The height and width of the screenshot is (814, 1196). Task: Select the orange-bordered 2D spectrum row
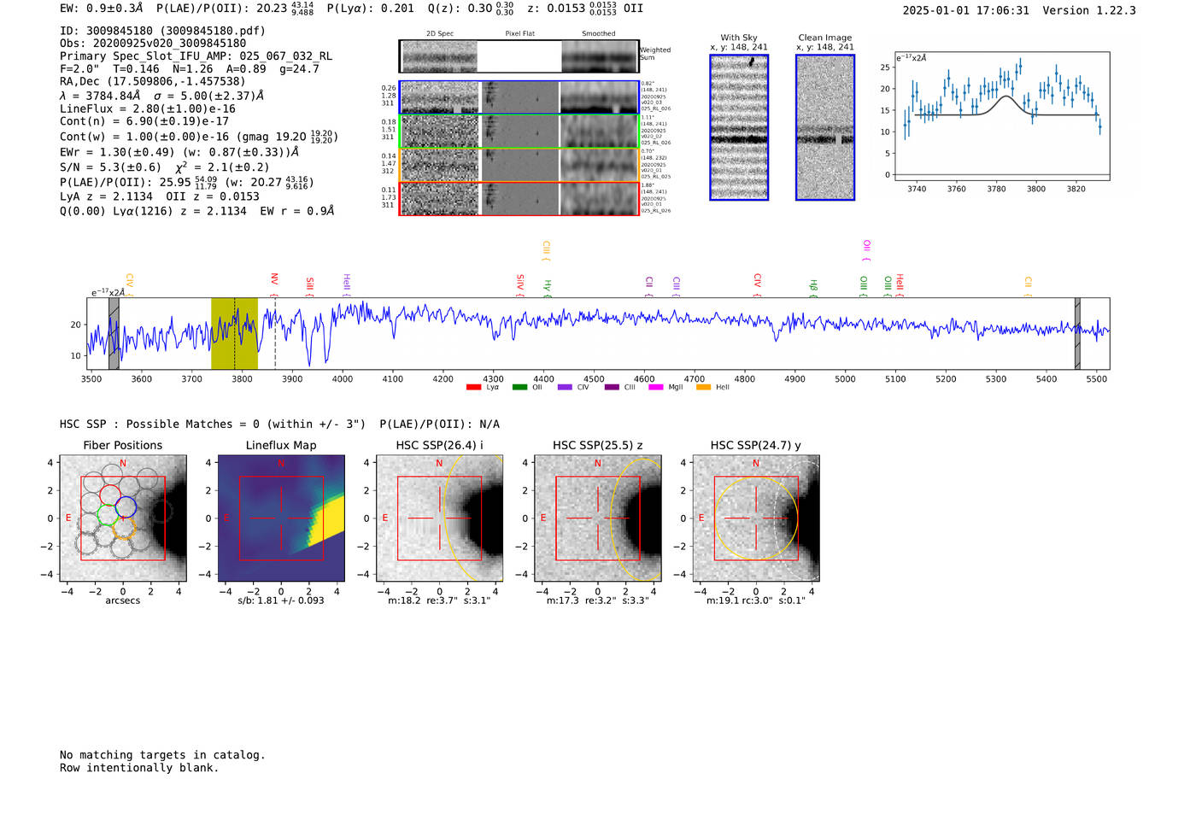(519, 165)
